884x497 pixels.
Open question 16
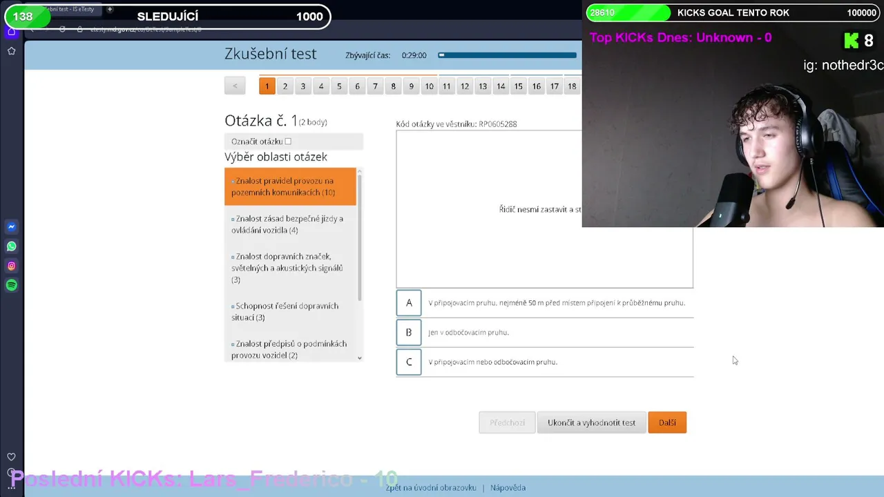pyautogui.click(x=537, y=86)
